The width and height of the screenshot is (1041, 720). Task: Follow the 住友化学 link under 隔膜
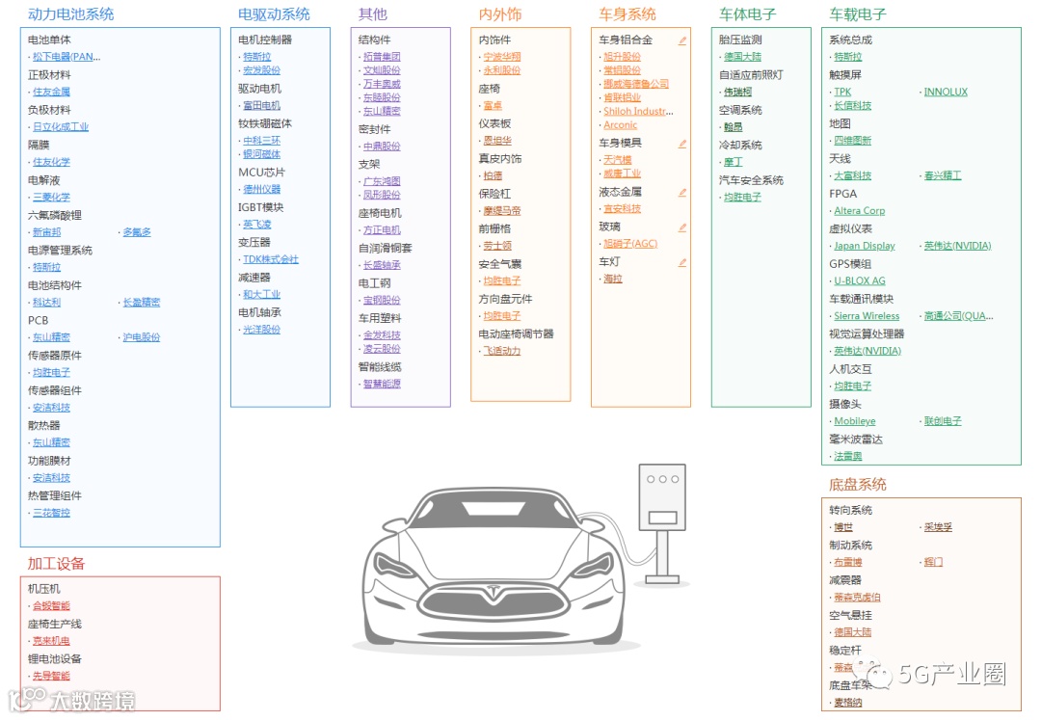[51, 162]
